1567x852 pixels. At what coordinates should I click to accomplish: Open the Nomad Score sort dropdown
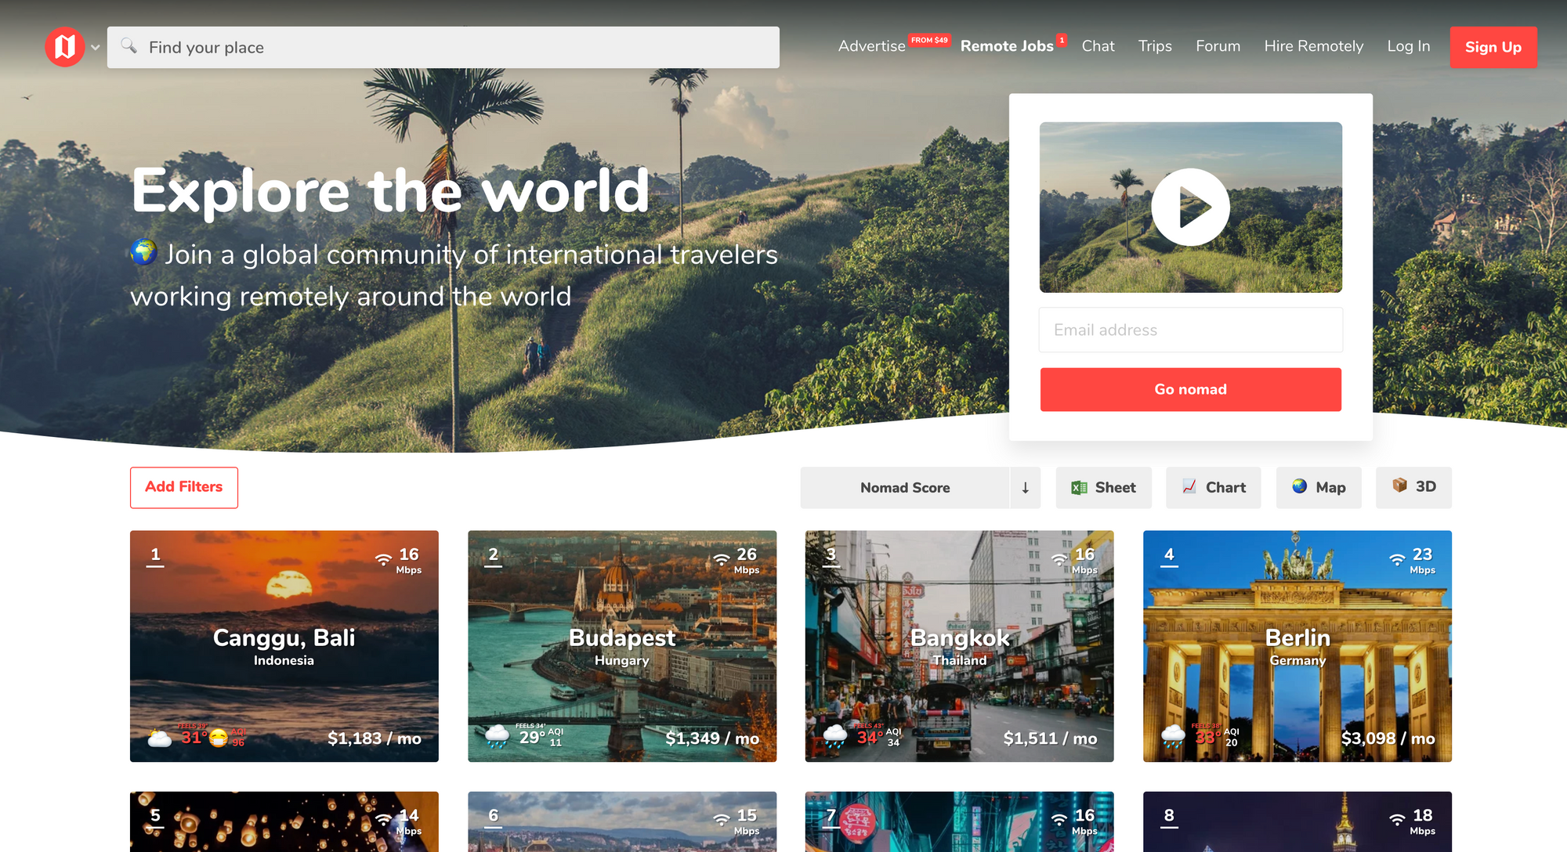(905, 488)
